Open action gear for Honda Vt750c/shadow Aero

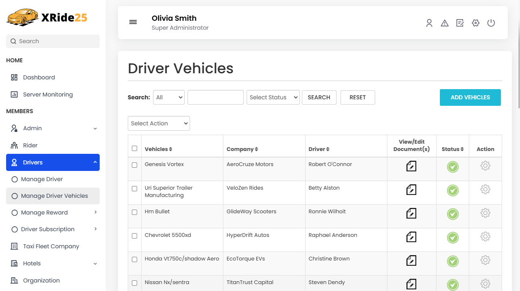click(x=485, y=260)
